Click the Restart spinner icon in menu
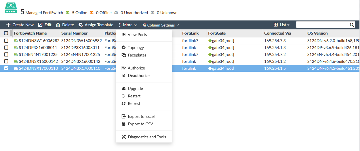 tap(124, 96)
